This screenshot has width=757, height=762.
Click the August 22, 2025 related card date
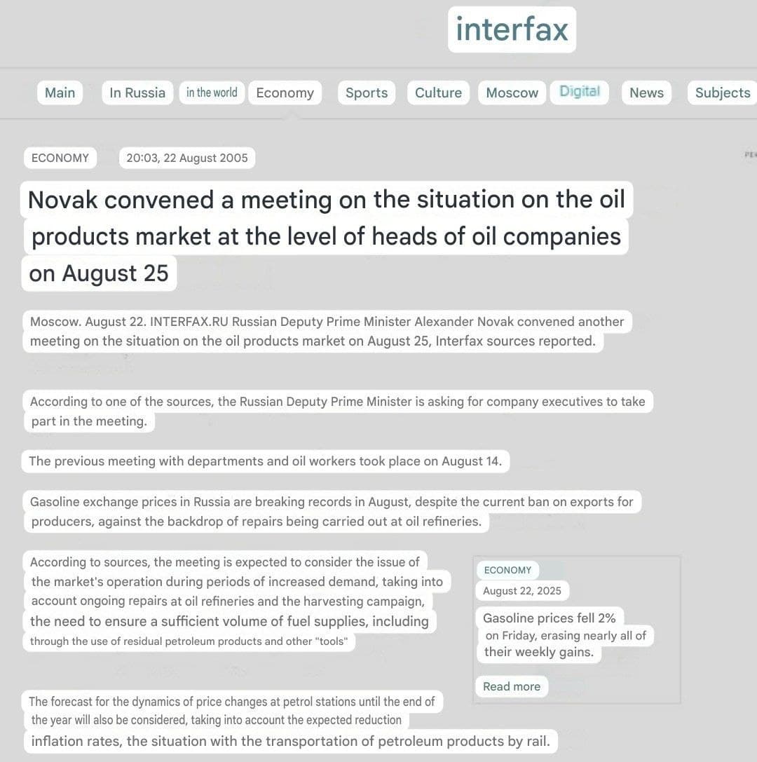[x=522, y=591]
